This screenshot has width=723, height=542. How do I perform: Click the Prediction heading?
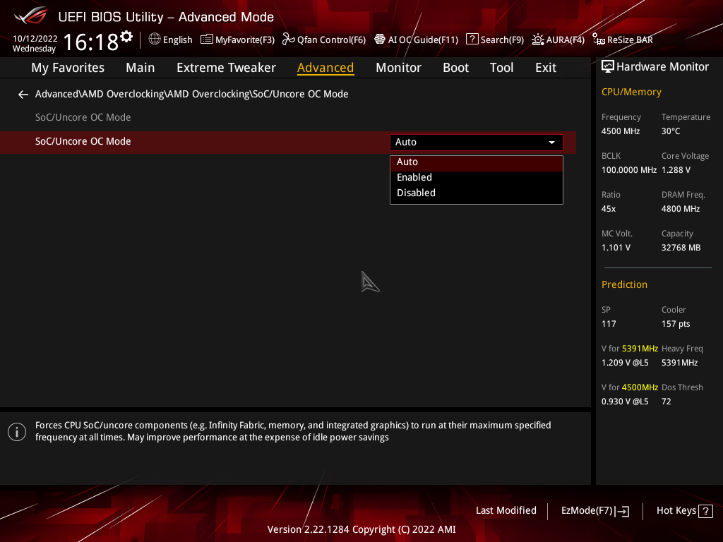[624, 285]
